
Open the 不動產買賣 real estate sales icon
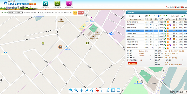click(45, 3)
